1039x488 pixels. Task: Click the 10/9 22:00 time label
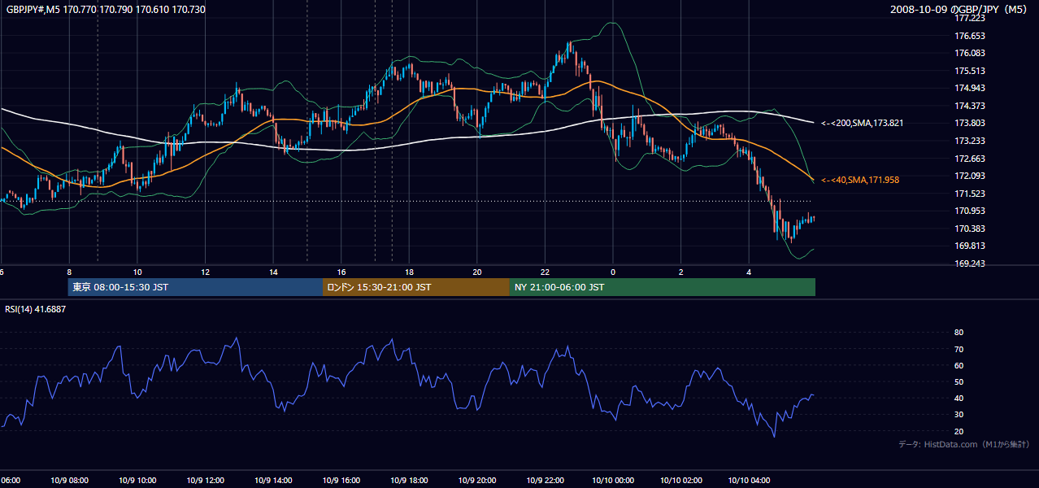pyautogui.click(x=545, y=481)
